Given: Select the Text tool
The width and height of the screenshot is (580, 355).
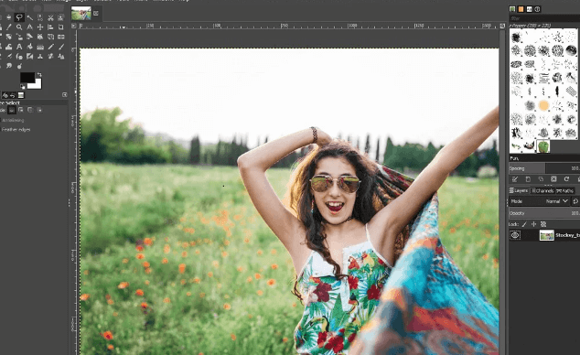Looking at the screenshot, I should pos(19,47).
